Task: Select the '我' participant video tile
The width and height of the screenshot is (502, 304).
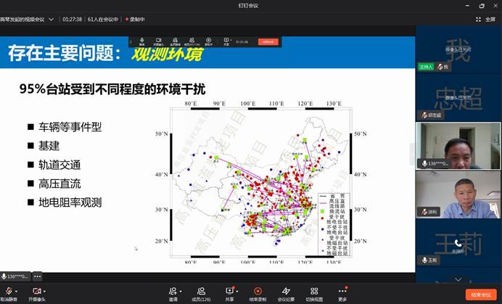Action: coord(458,49)
